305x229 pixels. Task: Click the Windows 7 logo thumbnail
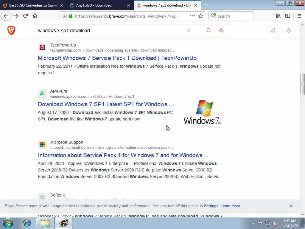(203, 112)
